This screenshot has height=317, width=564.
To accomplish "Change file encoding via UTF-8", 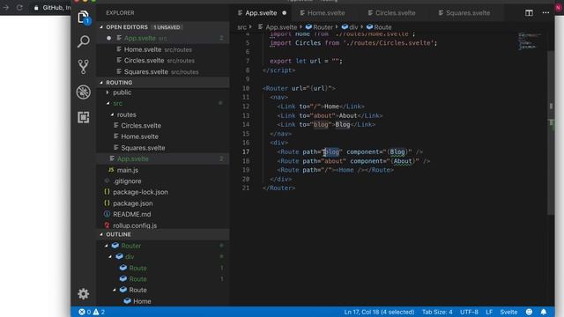I will [469, 312].
